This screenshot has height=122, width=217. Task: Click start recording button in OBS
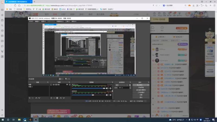[141, 87]
